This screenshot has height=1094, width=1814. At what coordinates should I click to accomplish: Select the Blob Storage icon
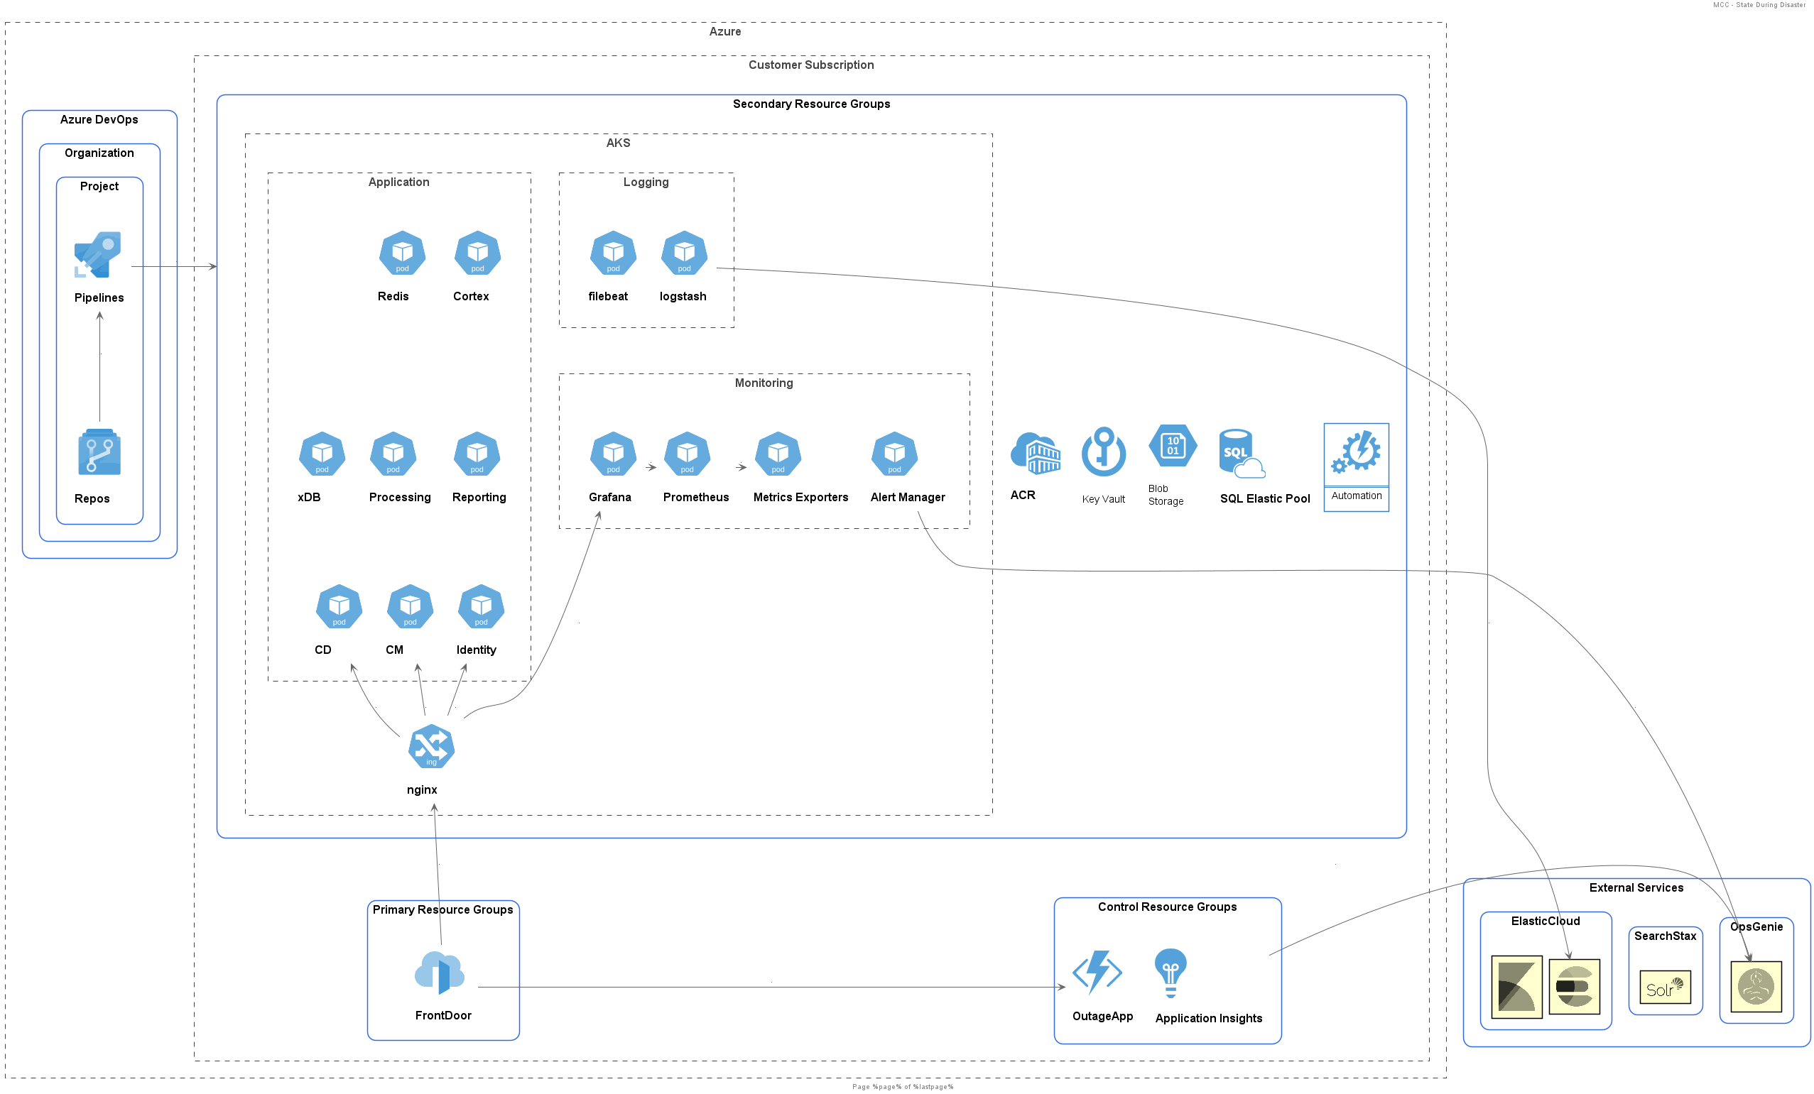coord(1173,446)
